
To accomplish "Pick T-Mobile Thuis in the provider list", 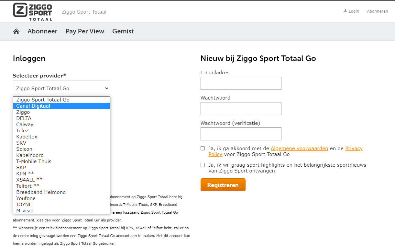I will pos(61,161).
